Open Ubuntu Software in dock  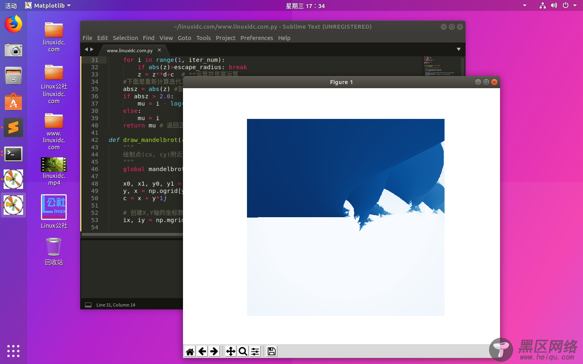tap(13, 102)
